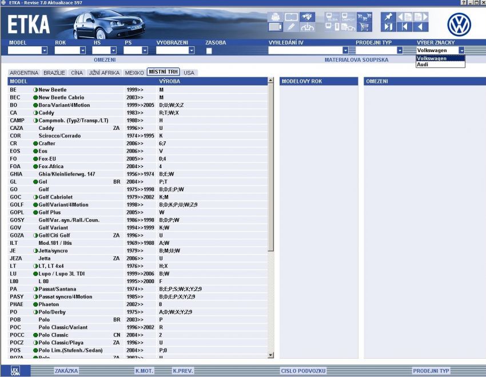
Task: Open the ROK dropdown
Action: (82, 50)
